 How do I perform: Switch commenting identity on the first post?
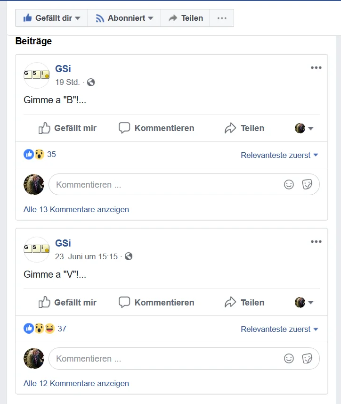coord(304,128)
